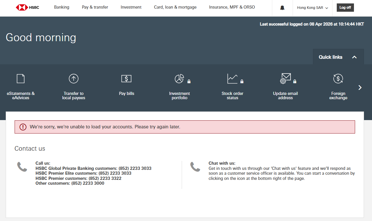This screenshot has width=372, height=221.
Task: Open the Banking menu
Action: 62,7
